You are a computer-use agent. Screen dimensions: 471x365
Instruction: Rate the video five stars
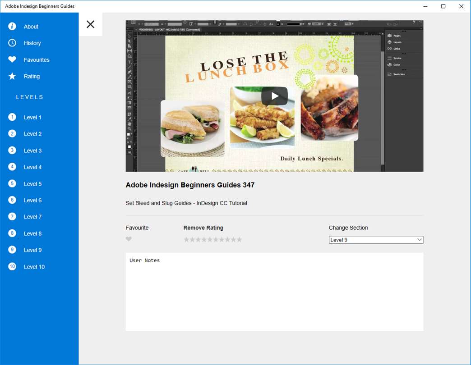coord(210,239)
